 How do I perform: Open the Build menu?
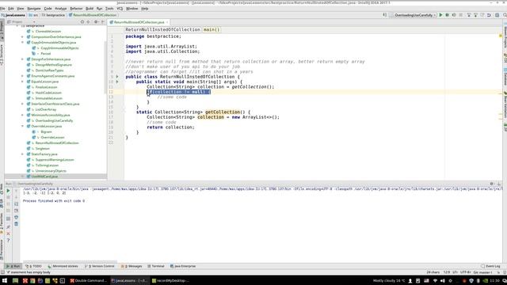[90, 9]
